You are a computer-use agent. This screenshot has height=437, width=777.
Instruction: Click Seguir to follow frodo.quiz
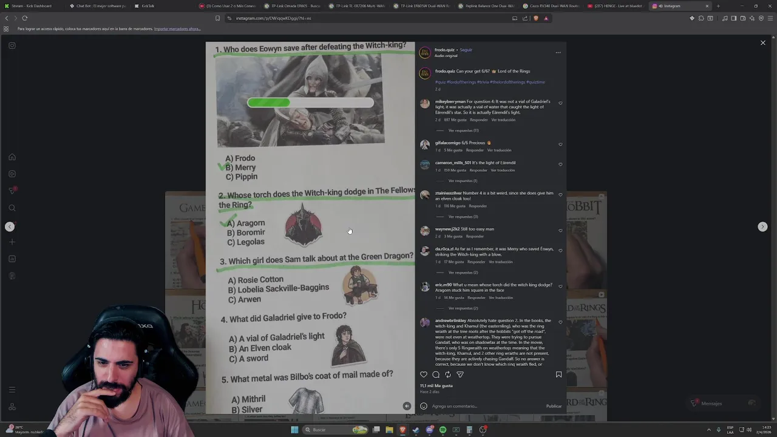466,50
